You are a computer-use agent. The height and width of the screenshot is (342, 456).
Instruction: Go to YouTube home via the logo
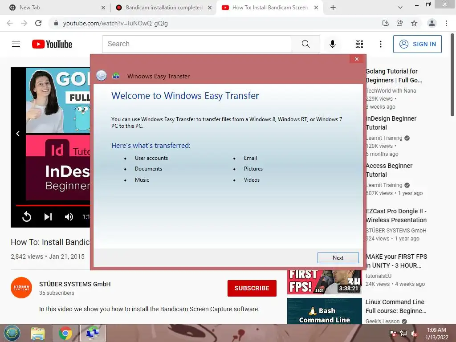coord(52,44)
